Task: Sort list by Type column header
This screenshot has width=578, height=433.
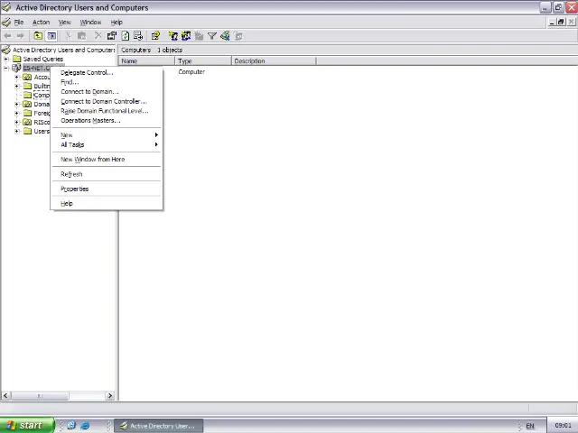Action: 203,61
